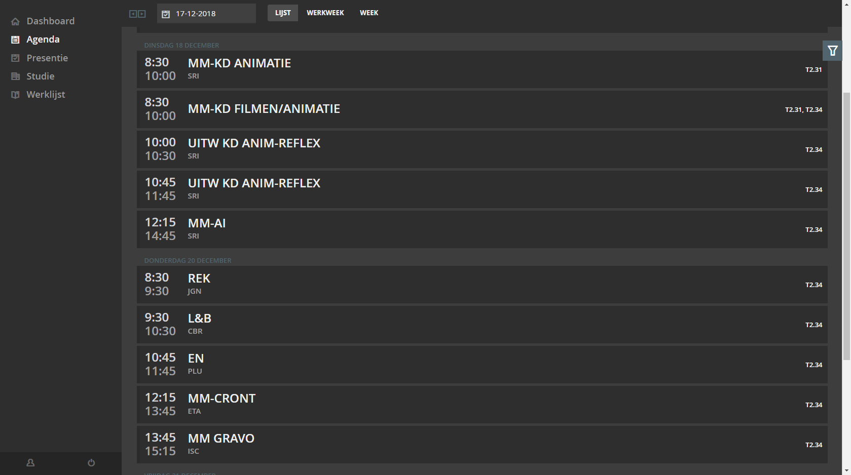851x475 pixels.
Task: Click teacher code JGN under REK
Action: [194, 291]
